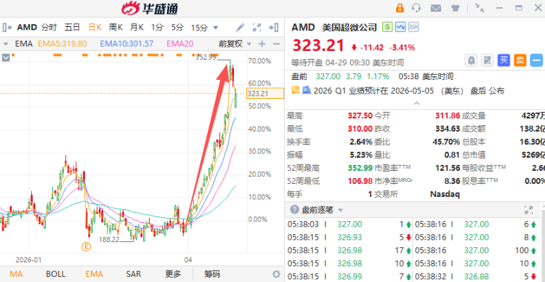Open chart indicator settings gear
The image size is (545, 282).
pyautogui.click(x=276, y=274)
